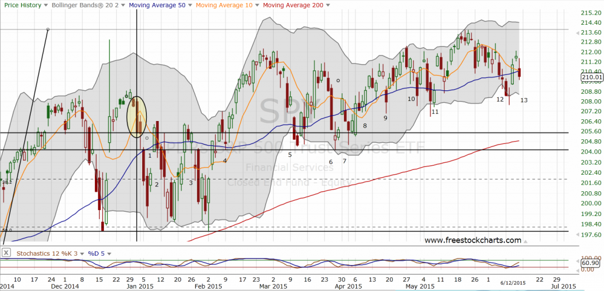Click the chart annotation number 5
This screenshot has width=604, height=291.
(x=290, y=155)
